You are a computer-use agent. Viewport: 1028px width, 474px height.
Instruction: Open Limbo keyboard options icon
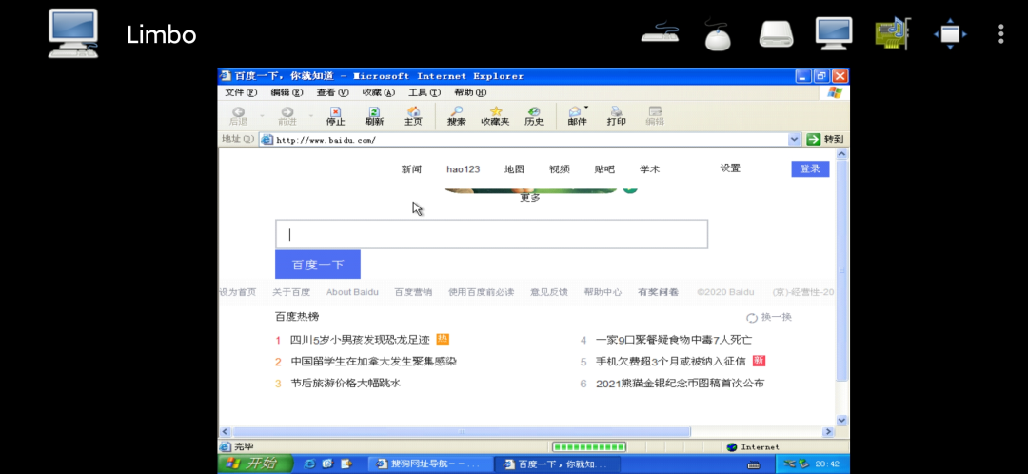pos(661,32)
